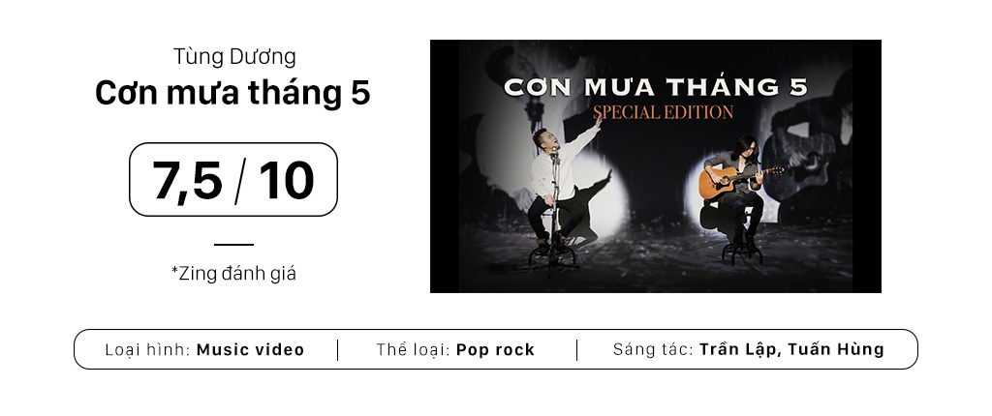
Task: Click the seated guitarist on the right
Action: click(738, 189)
